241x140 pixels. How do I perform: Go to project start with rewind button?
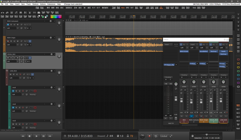point(22,136)
